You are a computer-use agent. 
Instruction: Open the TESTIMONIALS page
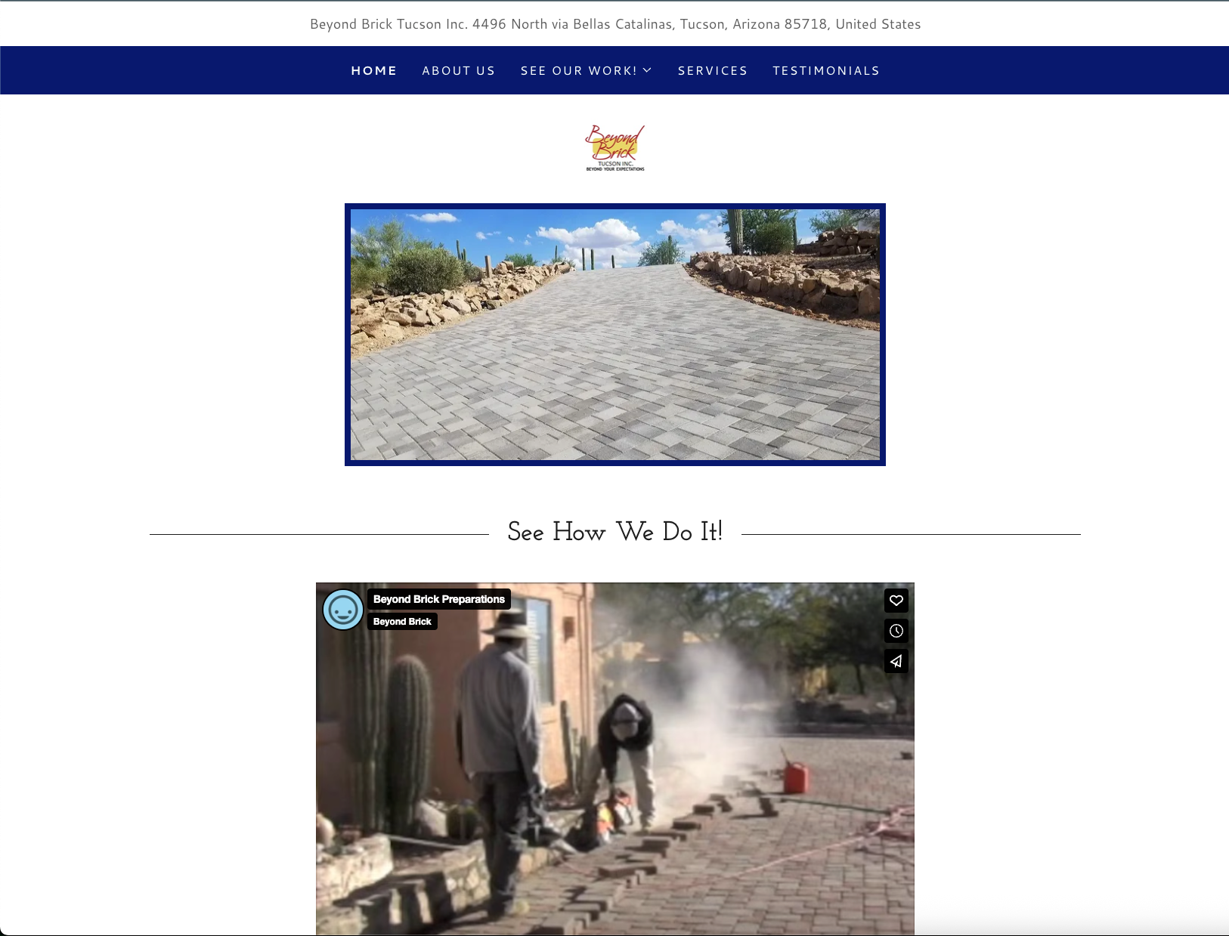pos(825,70)
